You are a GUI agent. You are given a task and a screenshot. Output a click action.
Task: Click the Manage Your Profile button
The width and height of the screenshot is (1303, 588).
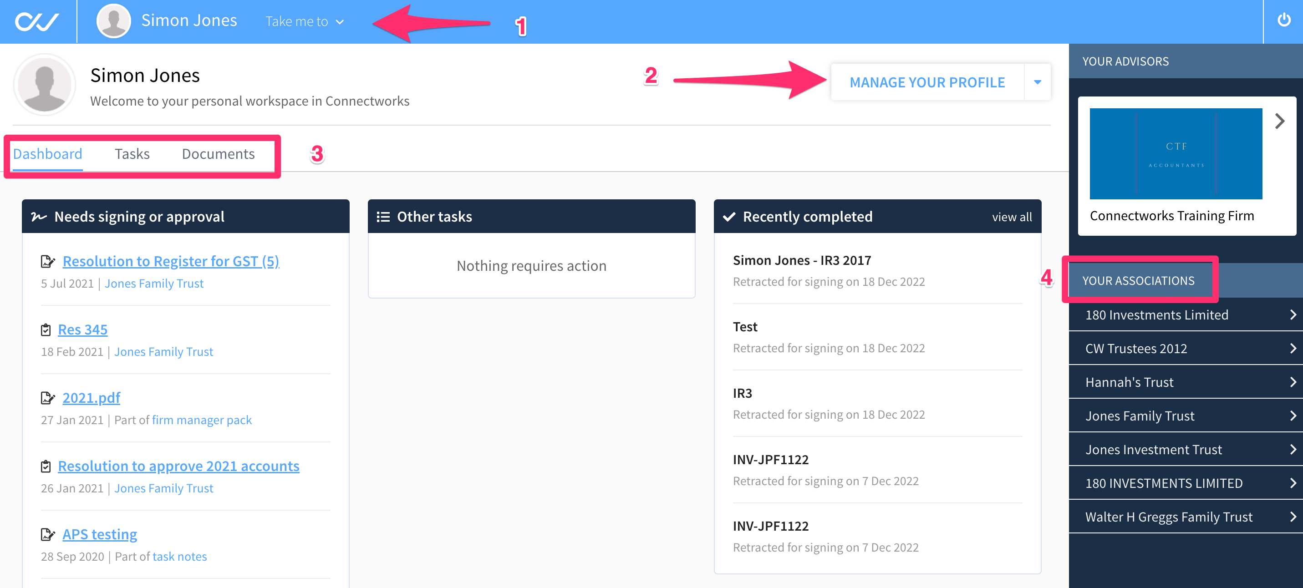coord(926,82)
